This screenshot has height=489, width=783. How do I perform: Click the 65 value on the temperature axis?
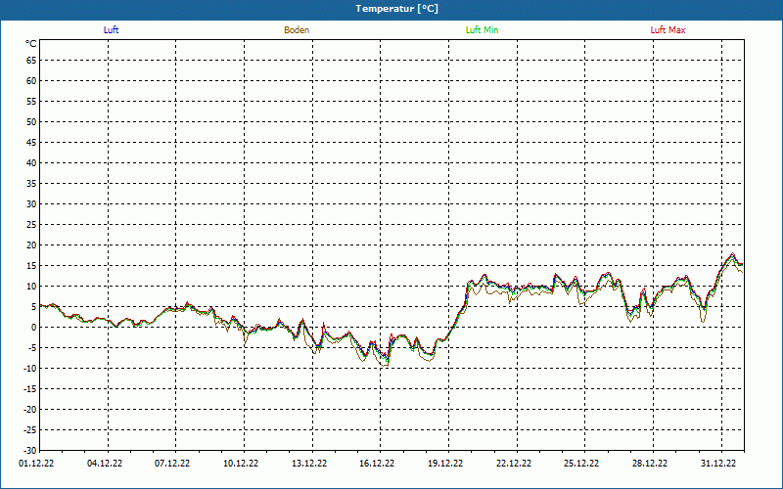[x=31, y=61]
